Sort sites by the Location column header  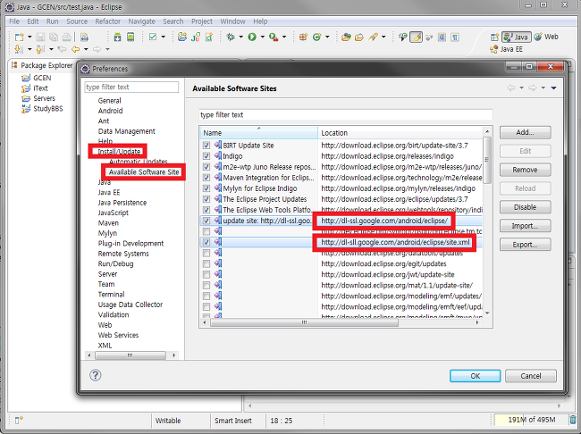[400, 133]
